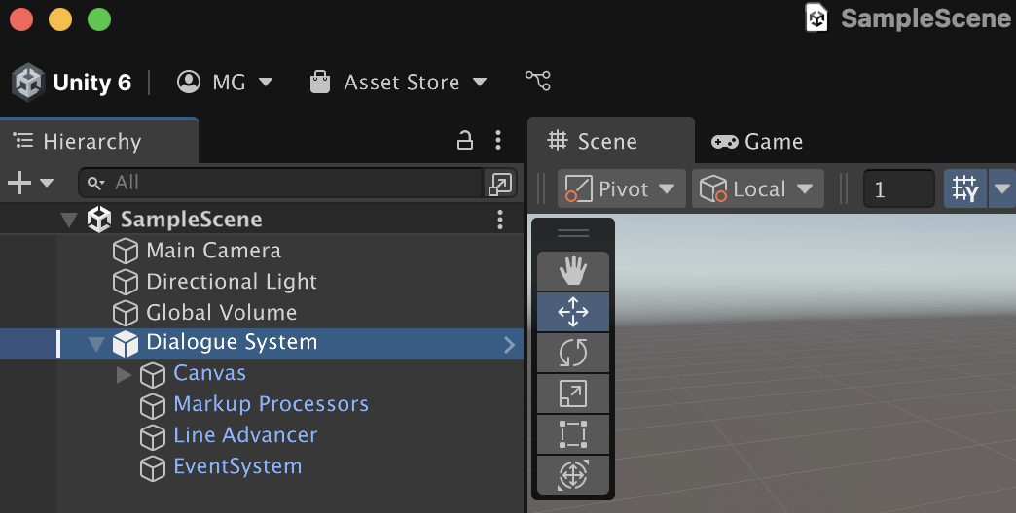Lock the Hierarchy panel
Screen dimensions: 1016x513
point(464,140)
